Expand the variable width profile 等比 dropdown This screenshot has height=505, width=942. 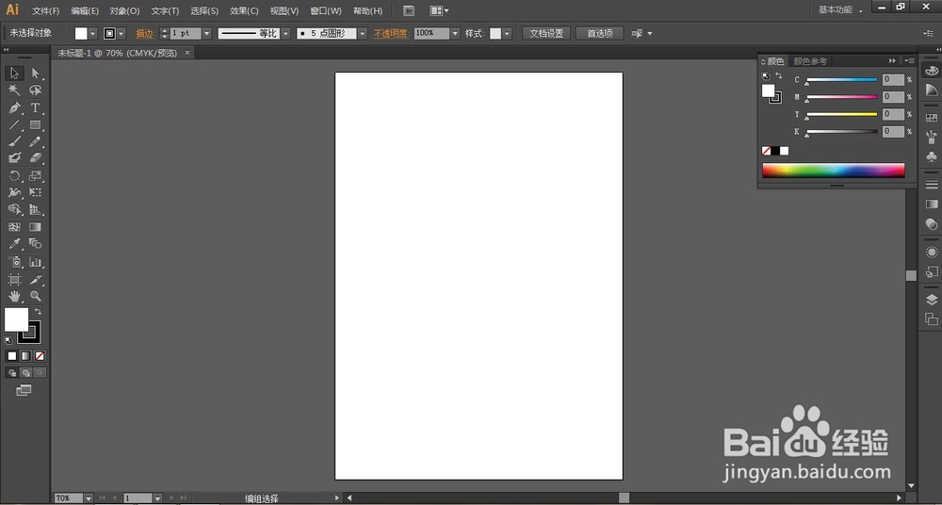click(x=285, y=34)
